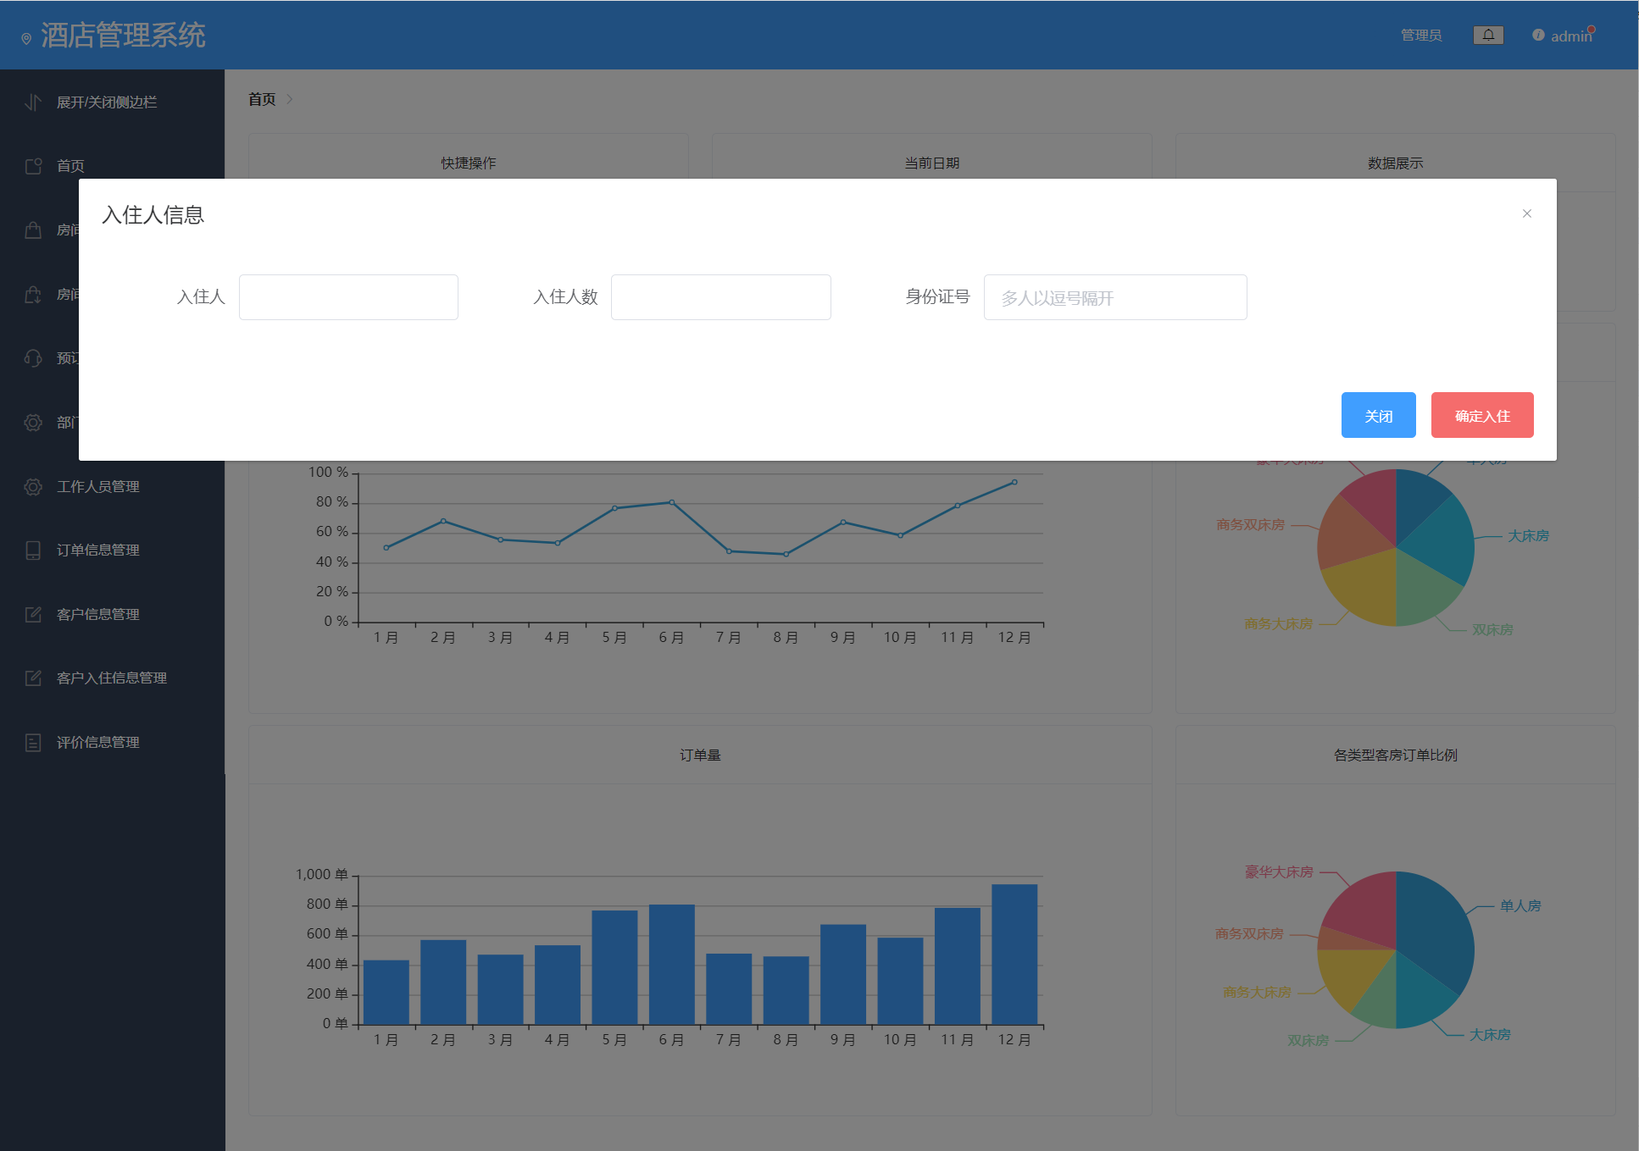Click the 评价信息管理 document icon
This screenshot has height=1151, width=1639.
[x=33, y=743]
